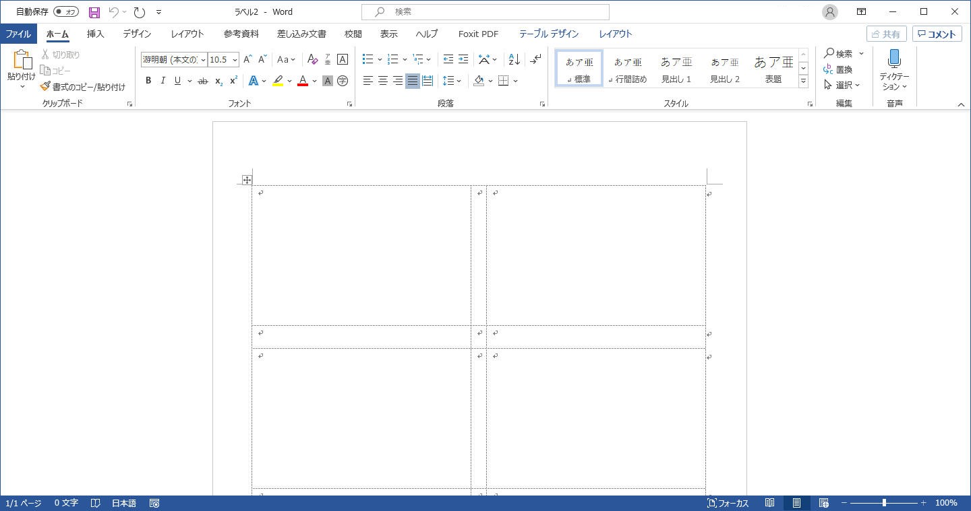The height and width of the screenshot is (511, 971).
Task: Click the zoom slider handle
Action: coord(884,503)
